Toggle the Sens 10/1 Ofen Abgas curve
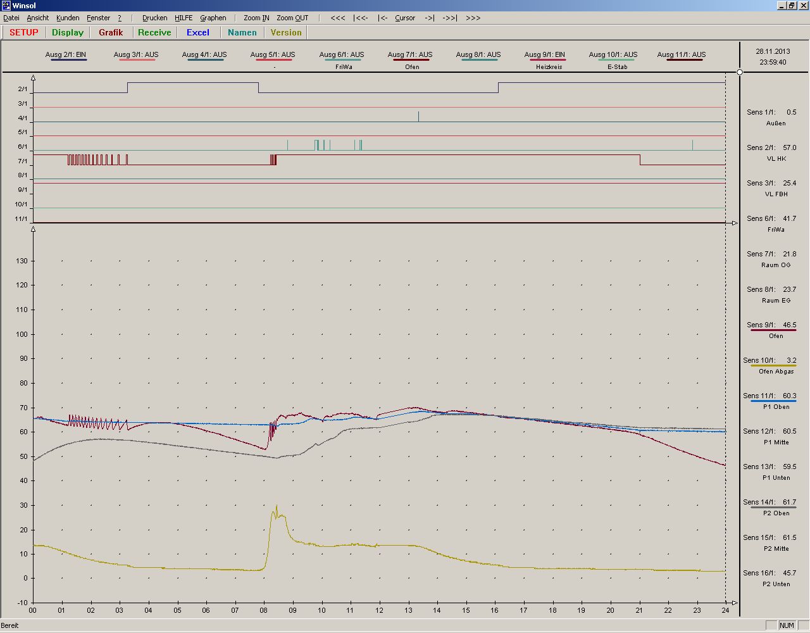 pos(772,361)
